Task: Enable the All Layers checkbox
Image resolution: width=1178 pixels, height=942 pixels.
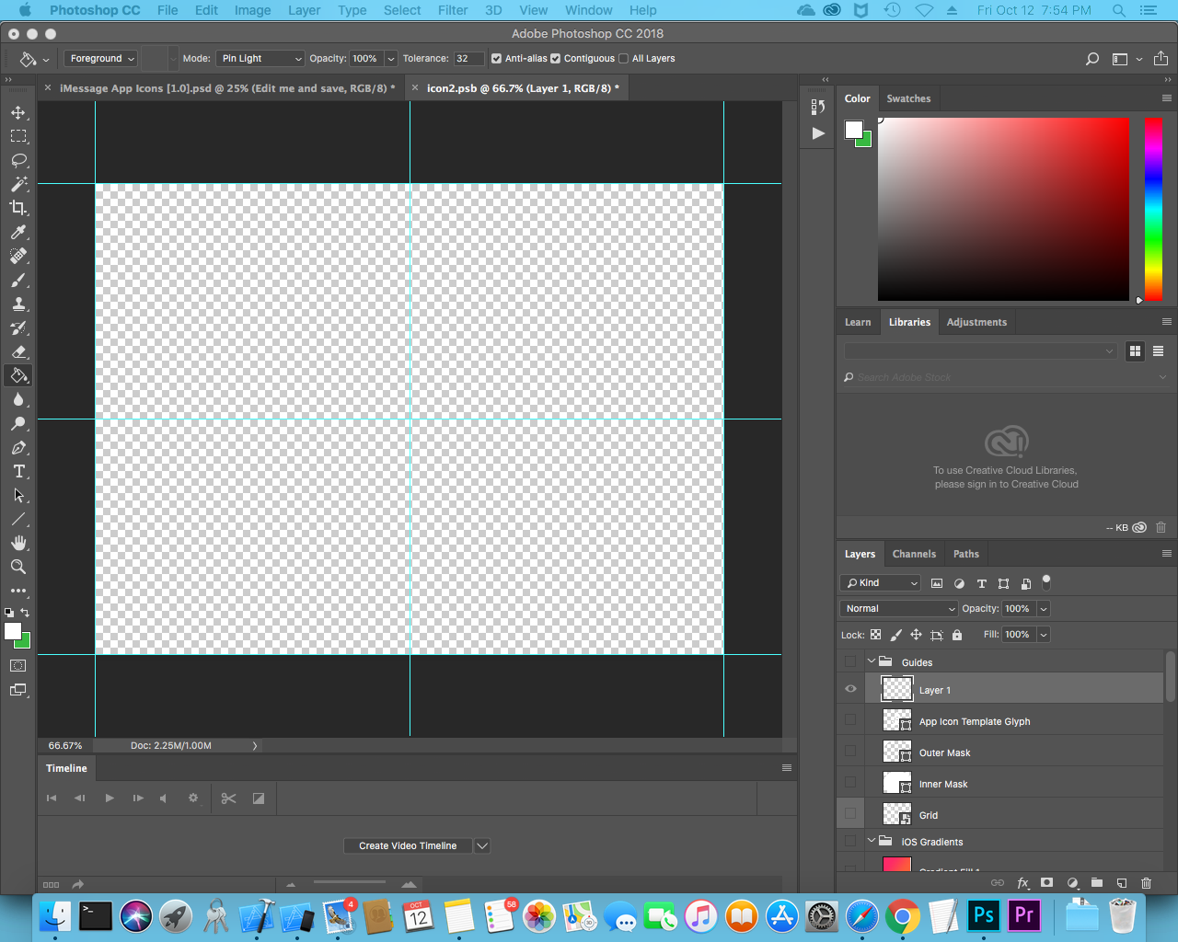Action: [622, 58]
